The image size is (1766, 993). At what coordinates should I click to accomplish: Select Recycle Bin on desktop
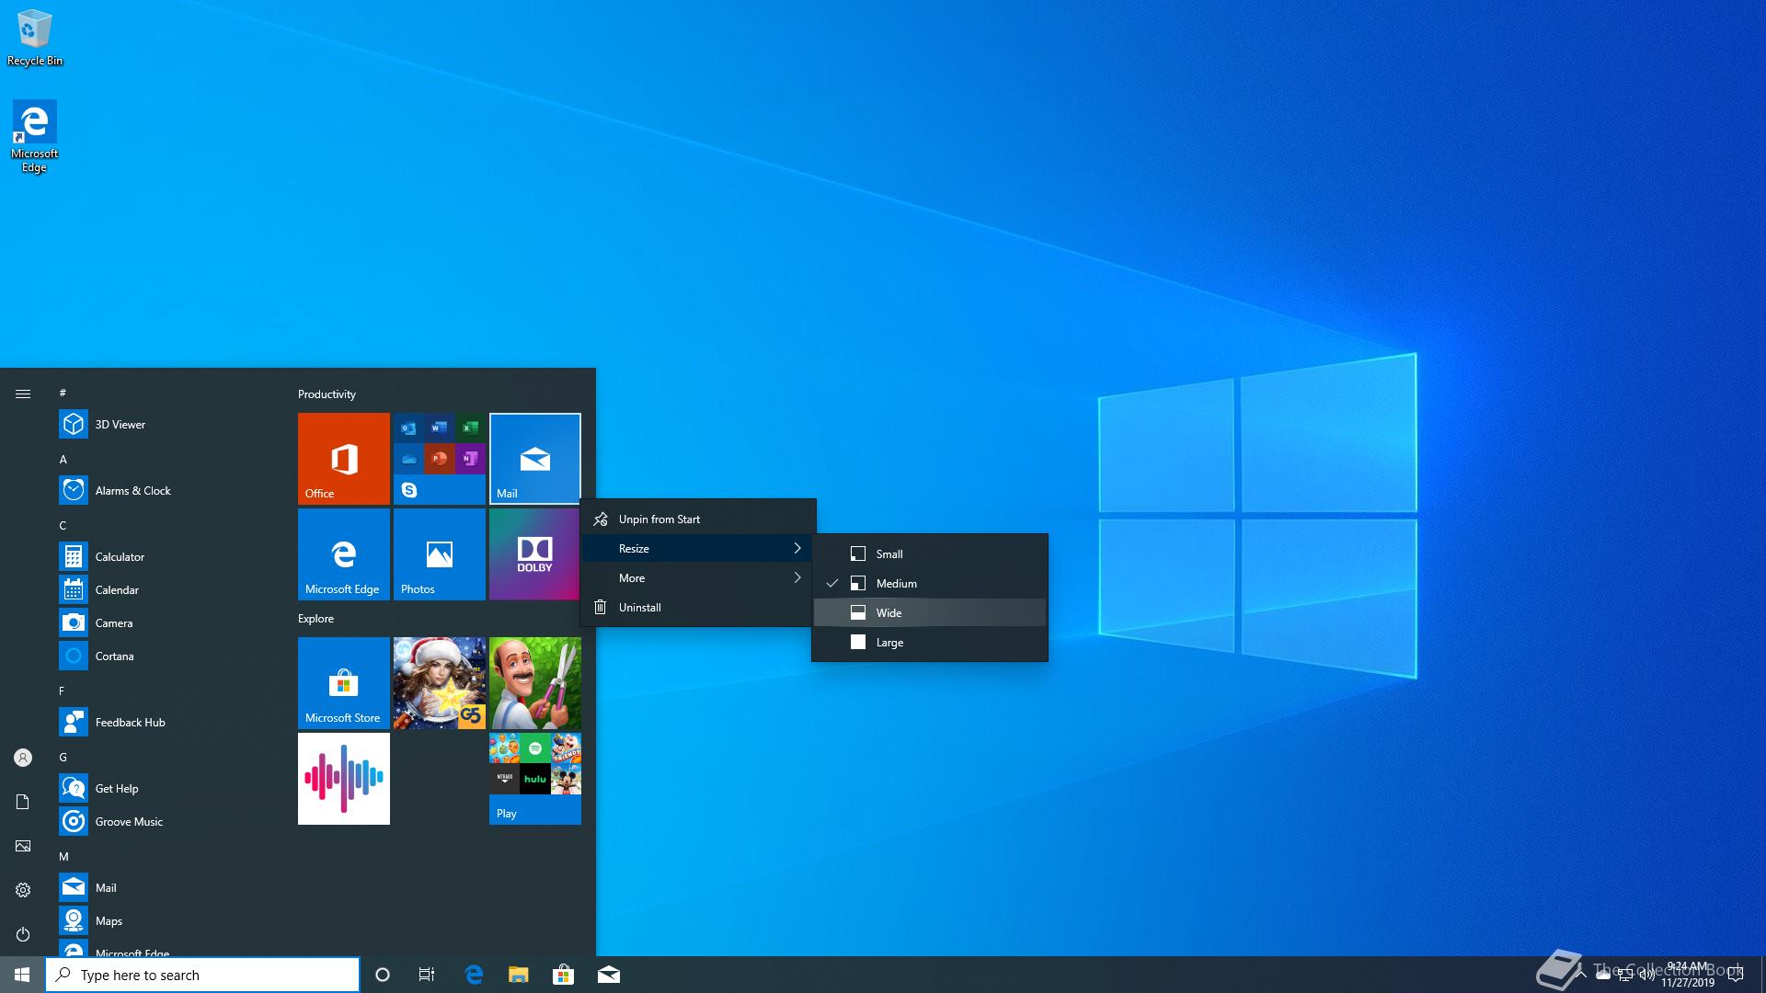35,38
